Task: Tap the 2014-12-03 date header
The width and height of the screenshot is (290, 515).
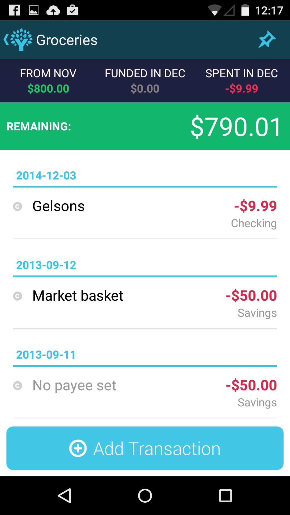Action: tap(46, 176)
